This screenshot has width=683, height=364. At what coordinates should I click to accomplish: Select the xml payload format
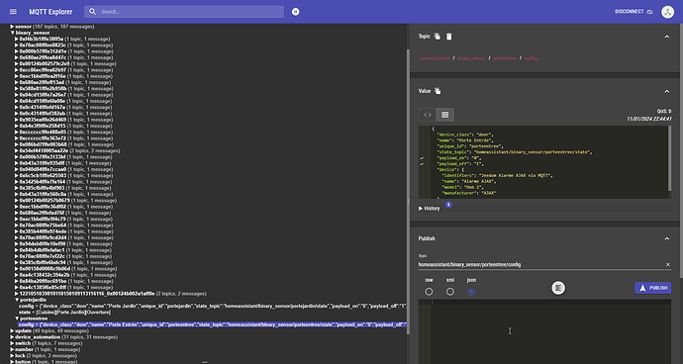tap(450, 292)
